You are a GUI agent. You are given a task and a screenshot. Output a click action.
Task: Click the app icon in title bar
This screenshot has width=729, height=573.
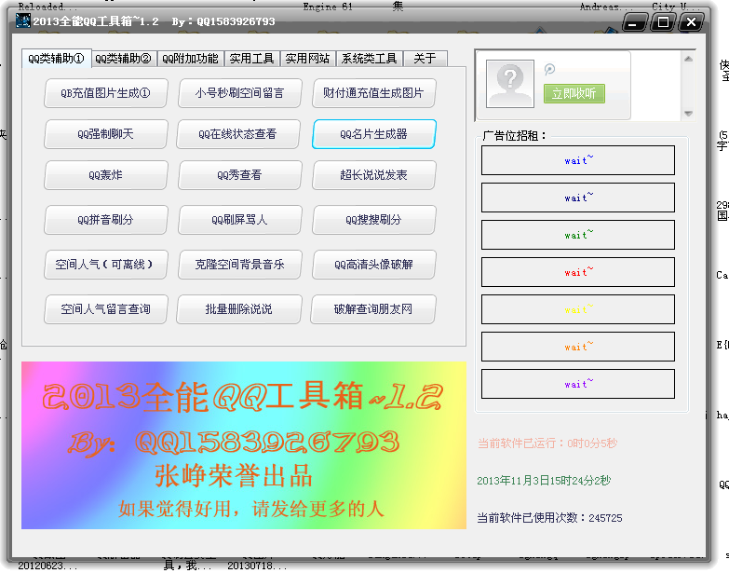[23, 21]
